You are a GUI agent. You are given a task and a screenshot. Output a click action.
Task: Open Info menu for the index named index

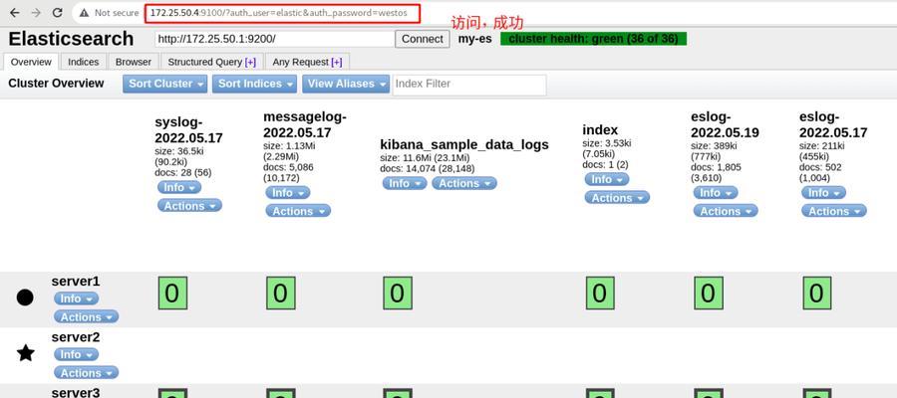(x=606, y=179)
